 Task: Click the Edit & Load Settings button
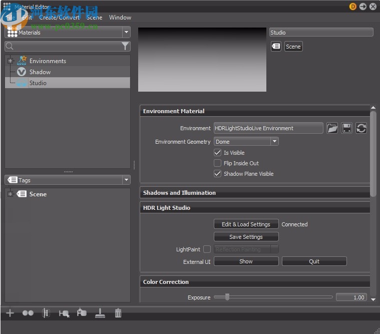click(x=246, y=224)
